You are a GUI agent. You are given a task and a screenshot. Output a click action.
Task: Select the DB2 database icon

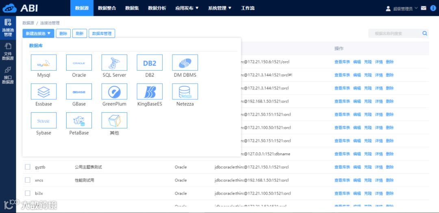150,62
